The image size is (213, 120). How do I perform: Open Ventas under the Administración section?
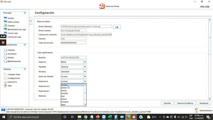click(11, 58)
